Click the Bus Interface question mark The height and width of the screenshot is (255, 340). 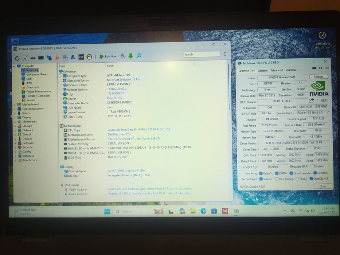point(328,112)
